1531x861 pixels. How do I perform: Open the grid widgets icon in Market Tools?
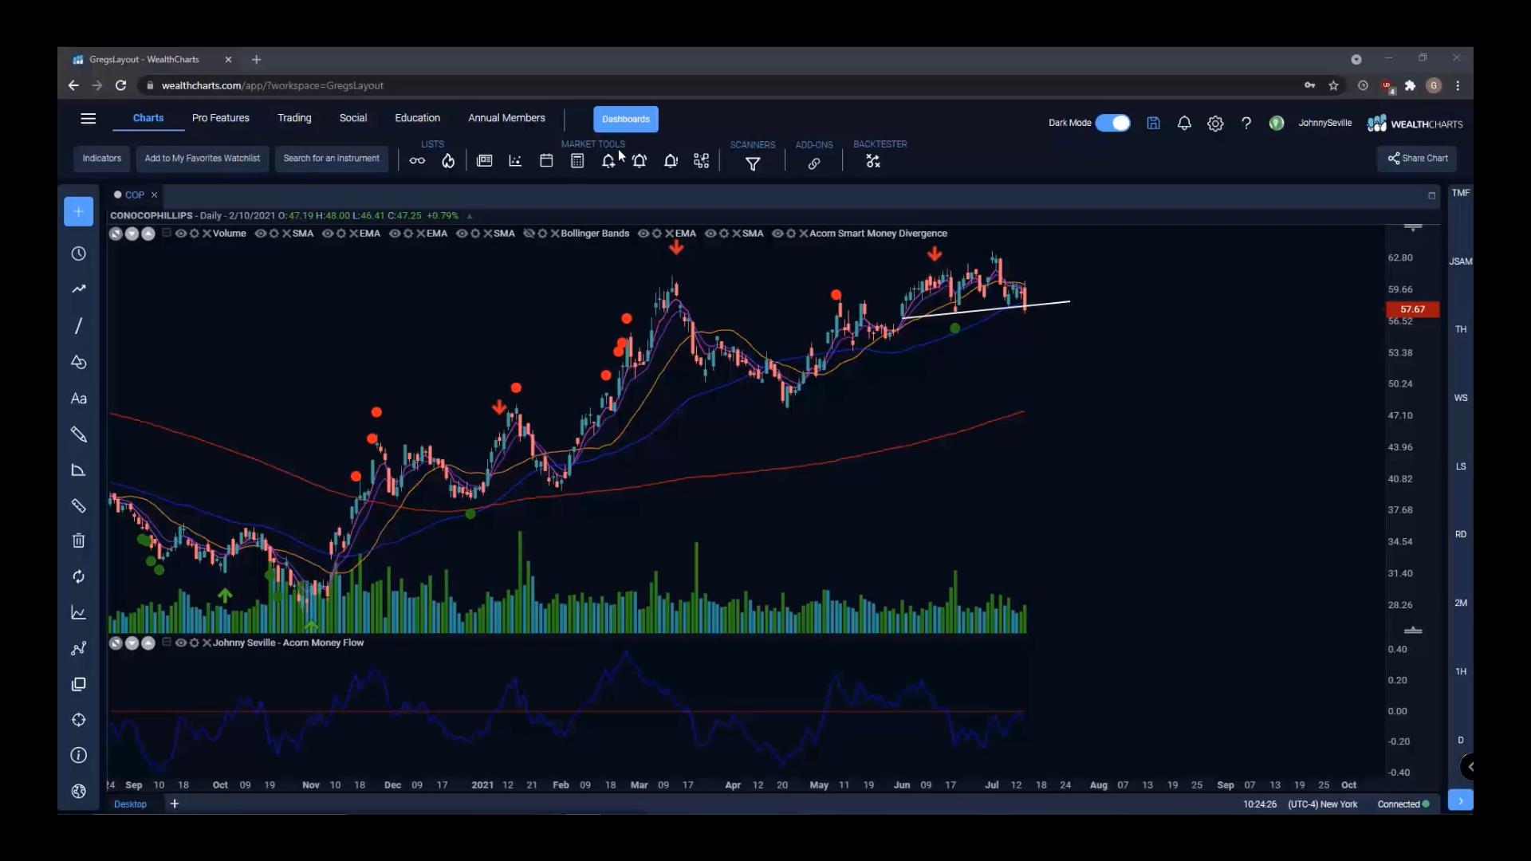click(702, 161)
